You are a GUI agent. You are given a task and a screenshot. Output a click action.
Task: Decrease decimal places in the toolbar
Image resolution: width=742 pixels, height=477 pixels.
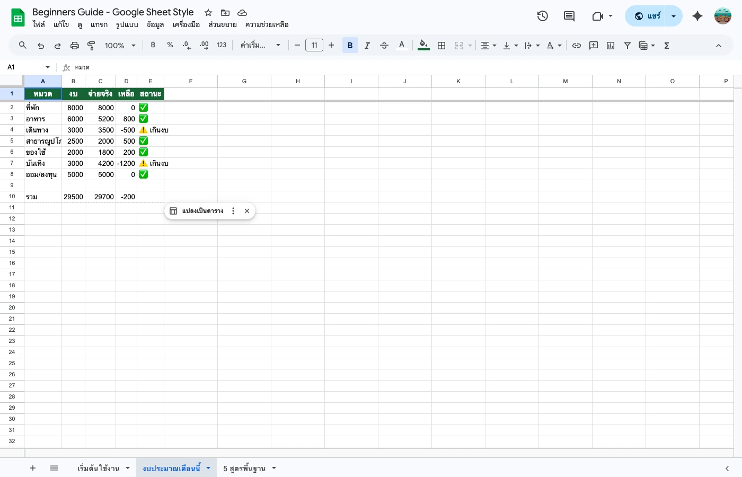coord(186,45)
